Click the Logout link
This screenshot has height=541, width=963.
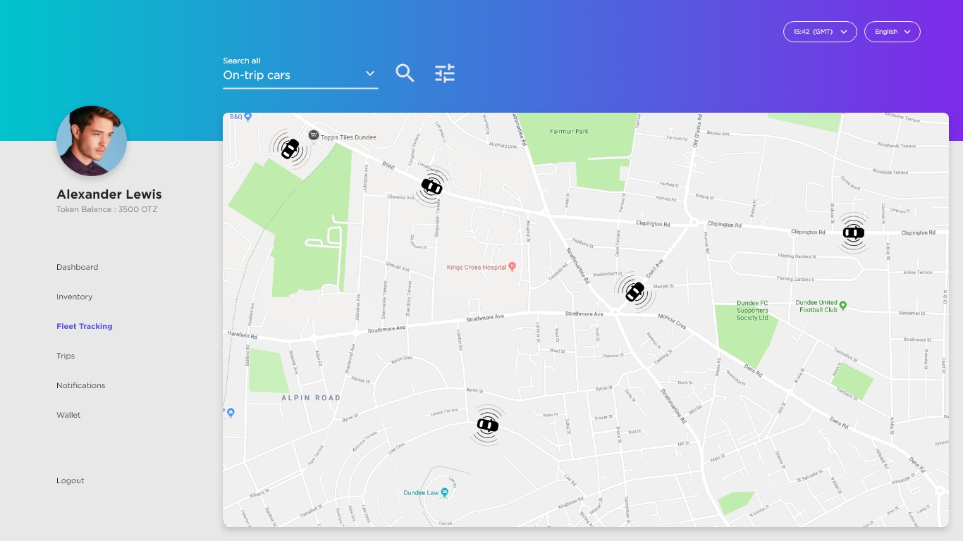pyautogui.click(x=70, y=480)
